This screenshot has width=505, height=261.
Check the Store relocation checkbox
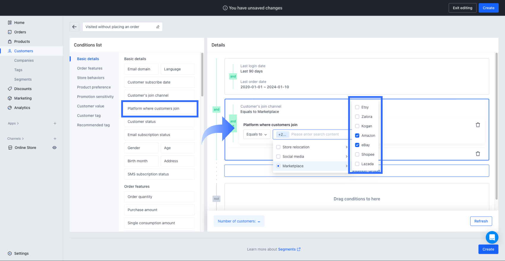point(278,147)
